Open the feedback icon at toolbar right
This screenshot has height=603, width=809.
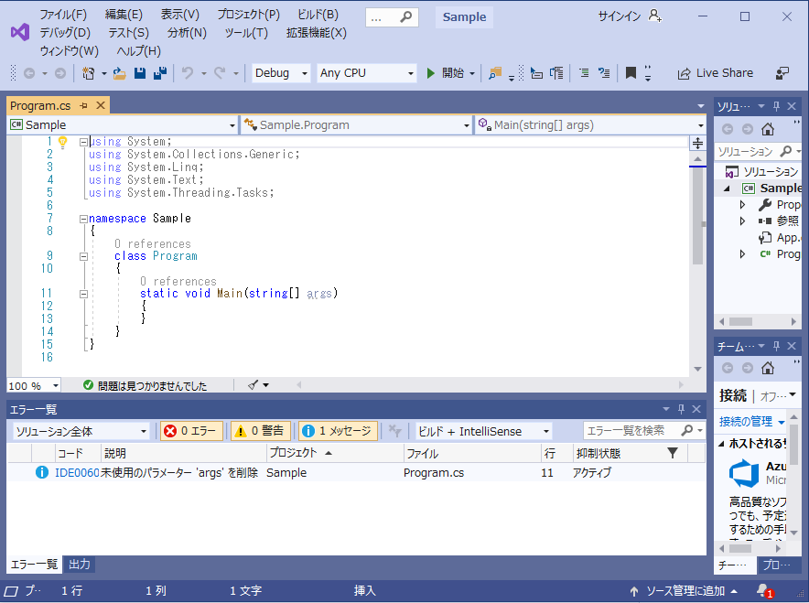coord(782,73)
